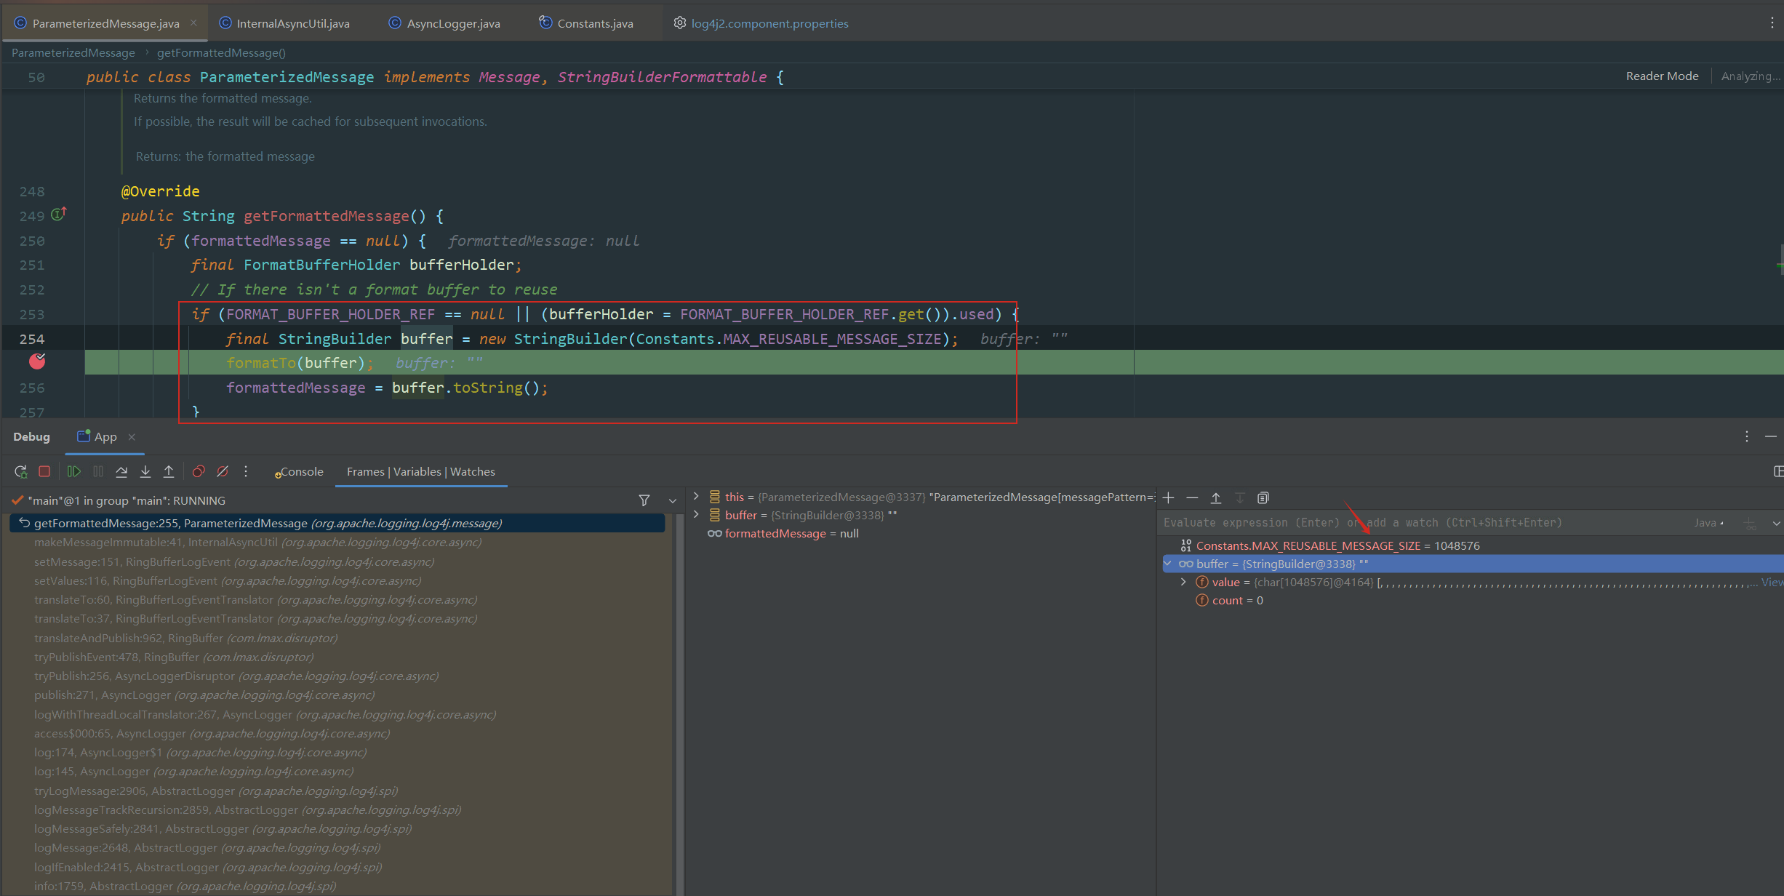1784x896 pixels.
Task: Expand the 'this' variable node
Action: (x=697, y=497)
